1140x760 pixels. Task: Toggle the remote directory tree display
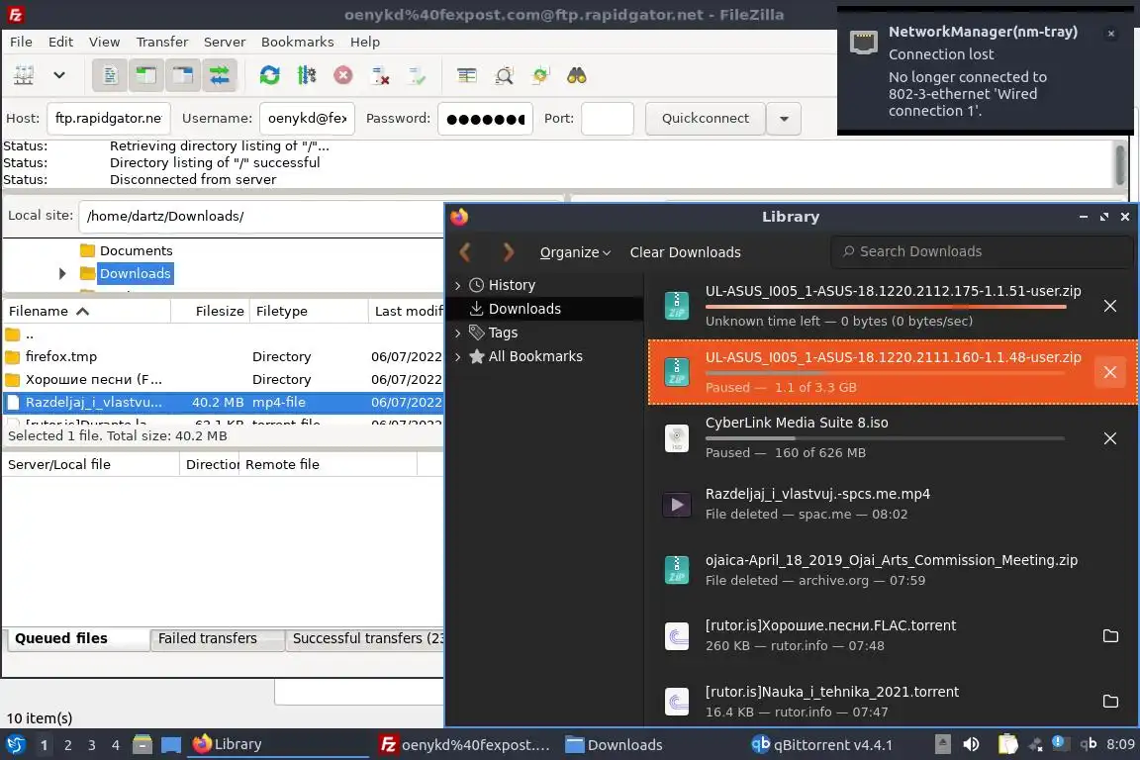182,75
